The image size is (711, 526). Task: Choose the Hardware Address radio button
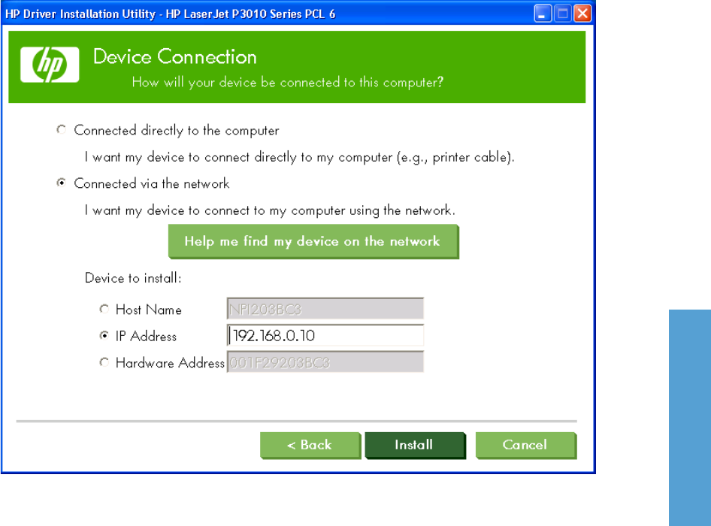[x=104, y=362]
